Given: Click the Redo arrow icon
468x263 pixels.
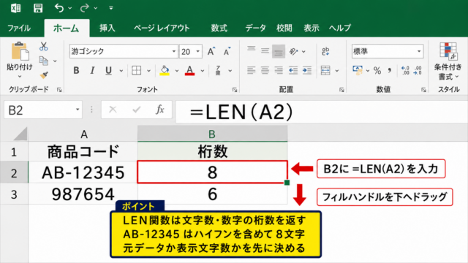Looking at the screenshot, I should [x=85, y=8].
